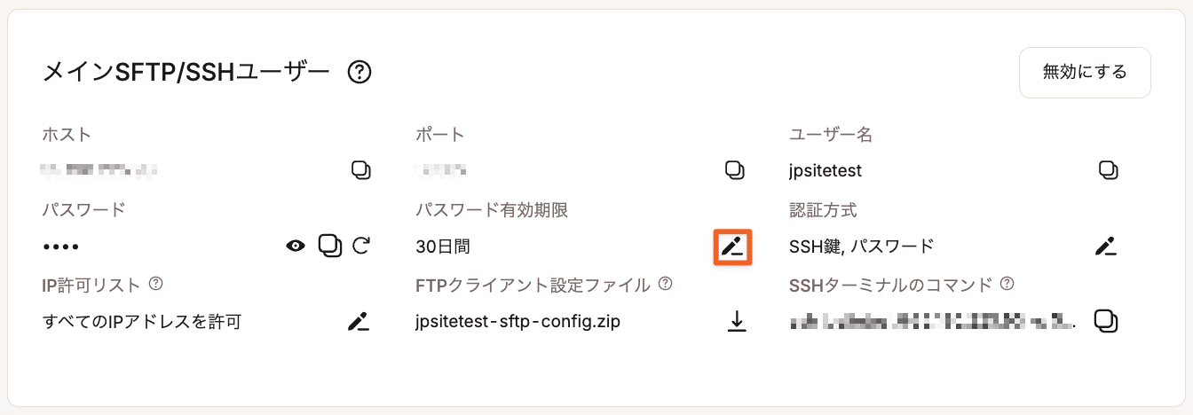Viewport: 1193px width, 415px height.
Task: Copy the SFTP password
Action: tap(330, 246)
